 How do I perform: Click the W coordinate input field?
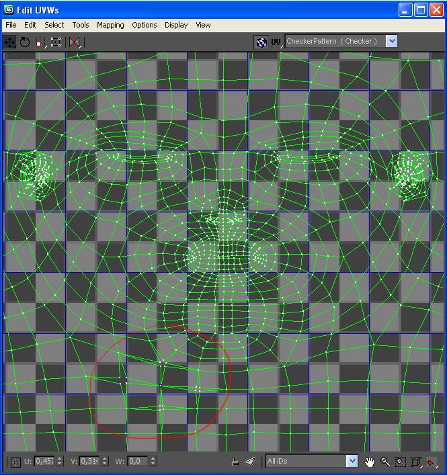point(138,461)
